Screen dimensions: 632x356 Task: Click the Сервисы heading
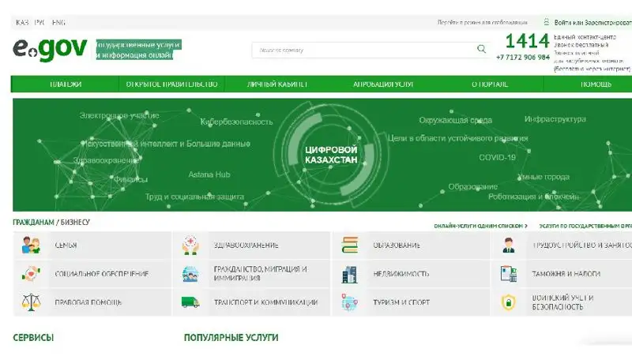point(33,338)
